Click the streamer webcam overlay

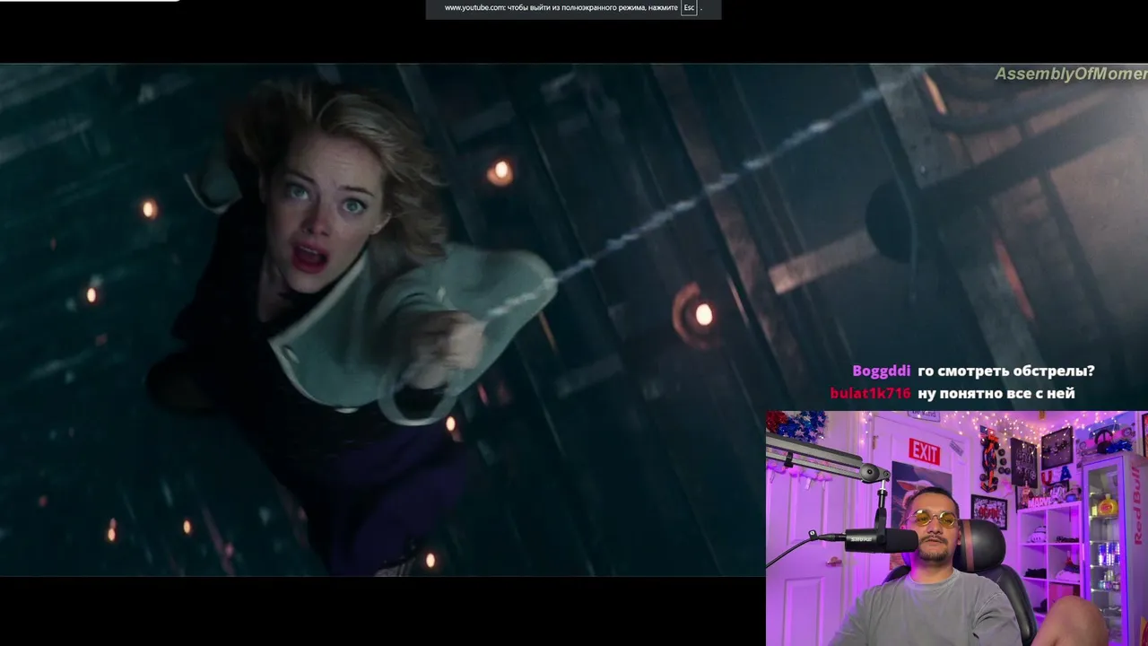[957, 528]
